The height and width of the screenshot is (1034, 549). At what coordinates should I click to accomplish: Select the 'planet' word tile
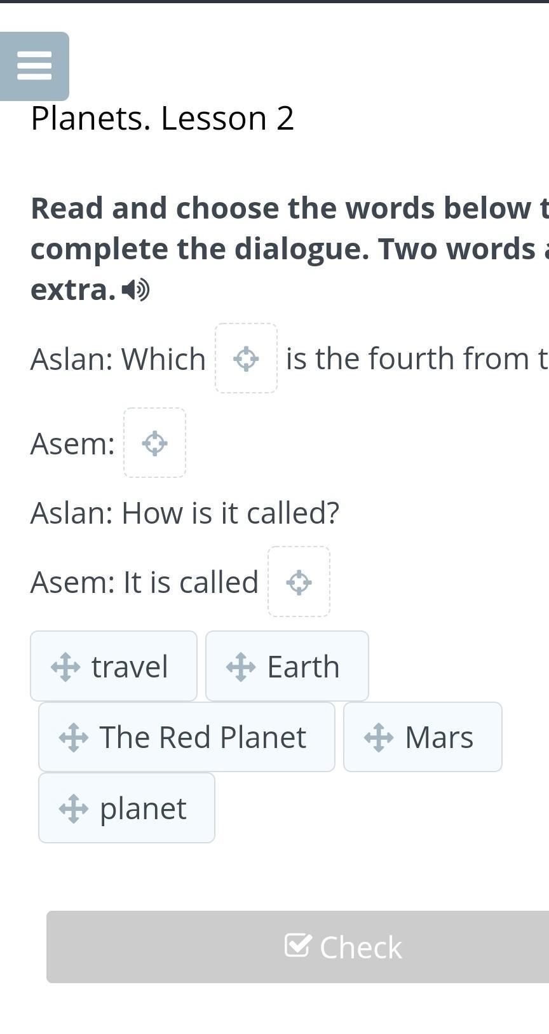(143, 808)
